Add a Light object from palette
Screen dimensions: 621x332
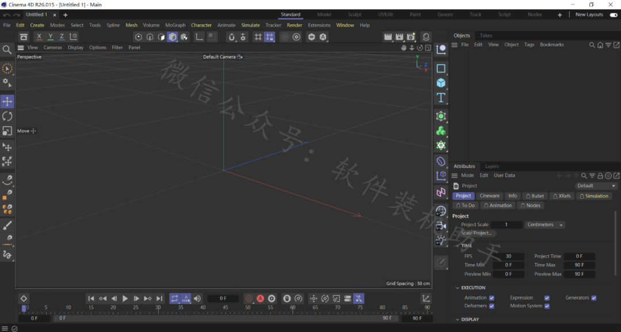point(441,241)
